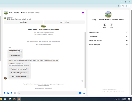Click the More Options button
132x101 pixels.
coord(64,22)
